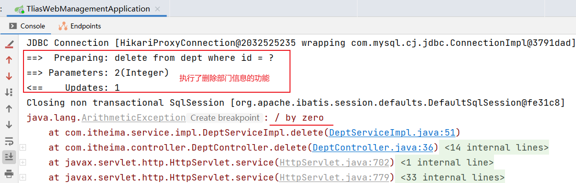
Task: Click the gray up stack trace arrow
Action: [9, 108]
